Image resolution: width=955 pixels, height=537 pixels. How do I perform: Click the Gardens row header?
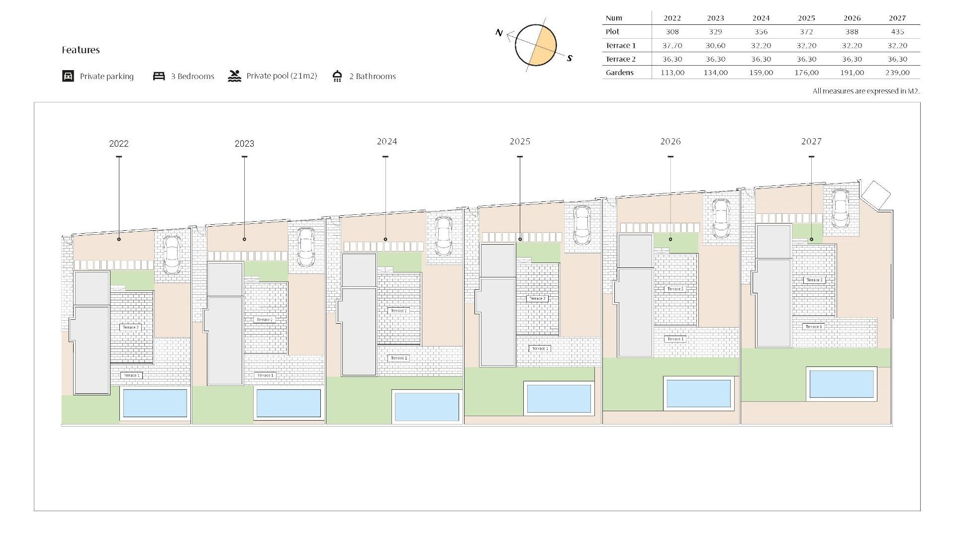tap(620, 73)
